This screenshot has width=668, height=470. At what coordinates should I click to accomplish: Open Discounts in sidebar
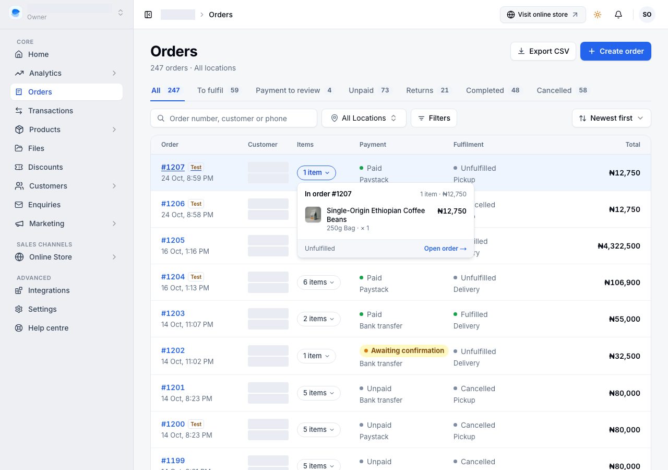pos(66,167)
